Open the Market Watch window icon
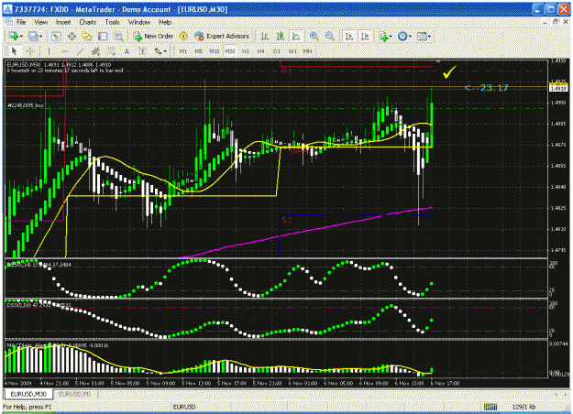 click(56, 36)
